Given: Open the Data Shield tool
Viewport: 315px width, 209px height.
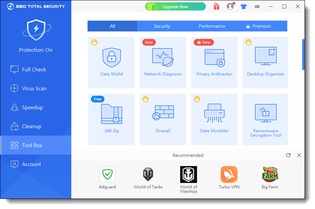Looking at the screenshot, I should pyautogui.click(x=112, y=63).
